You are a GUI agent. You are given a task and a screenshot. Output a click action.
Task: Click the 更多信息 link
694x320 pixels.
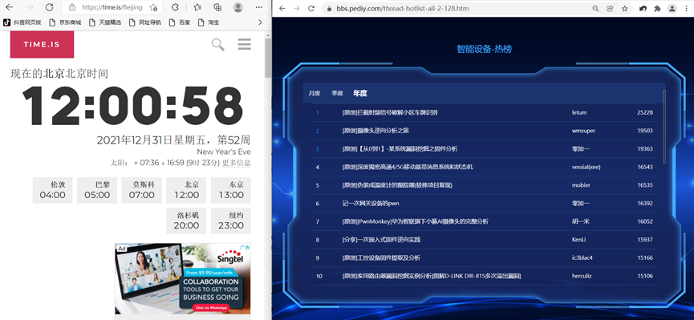tap(237, 163)
